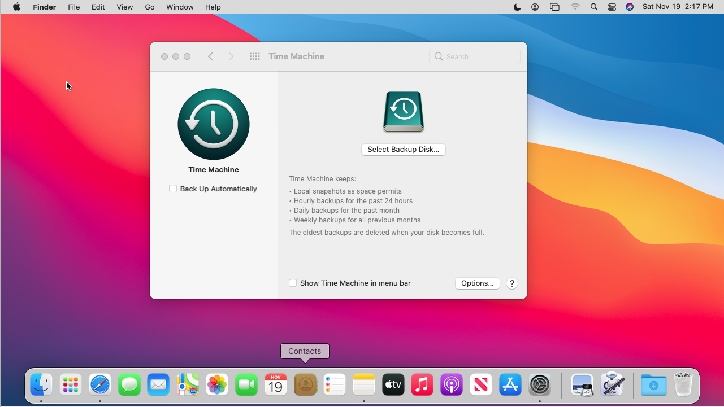Open Launchpad from the Dock

[71, 385]
